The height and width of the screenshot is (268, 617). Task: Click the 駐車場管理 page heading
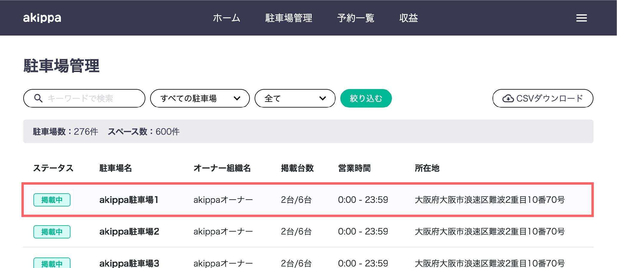click(61, 66)
